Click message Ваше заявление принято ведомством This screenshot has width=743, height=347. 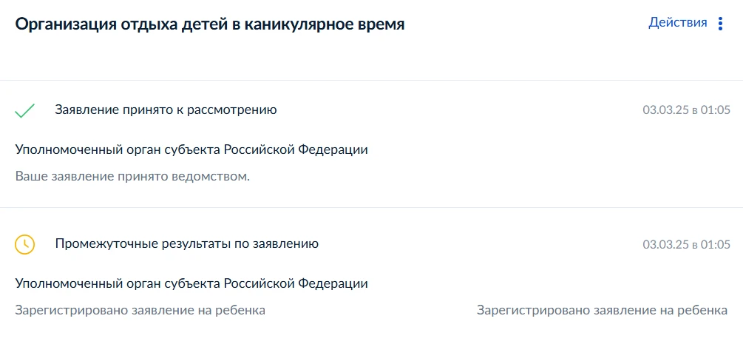point(132,177)
